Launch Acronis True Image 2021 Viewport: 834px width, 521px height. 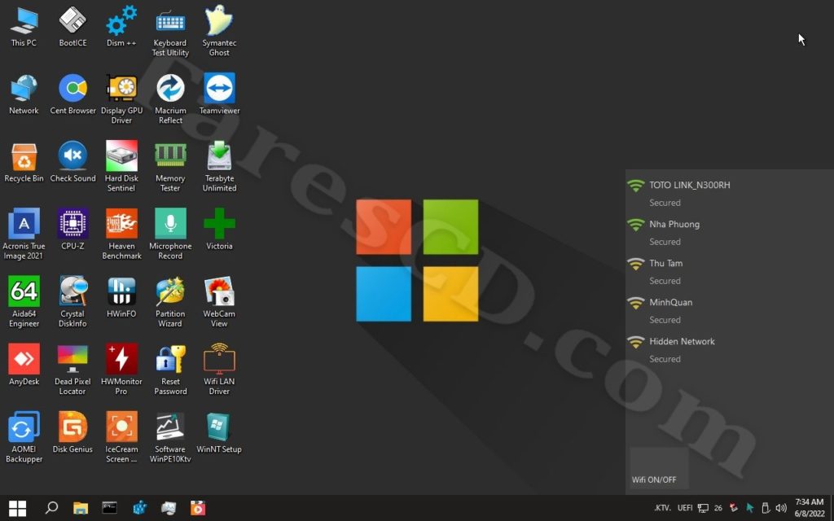[x=24, y=234]
